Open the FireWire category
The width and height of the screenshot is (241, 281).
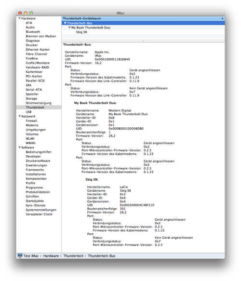[32, 58]
